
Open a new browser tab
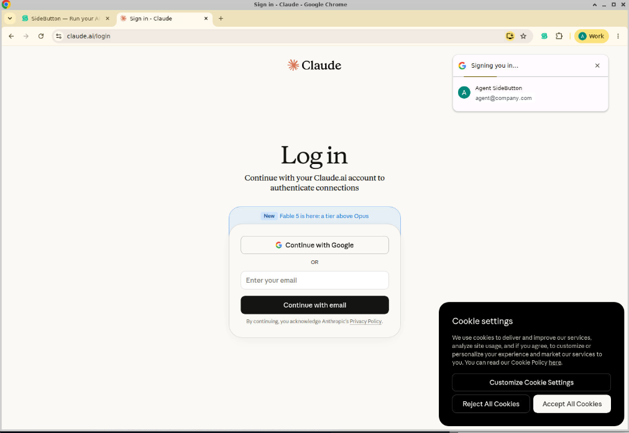[x=221, y=19]
